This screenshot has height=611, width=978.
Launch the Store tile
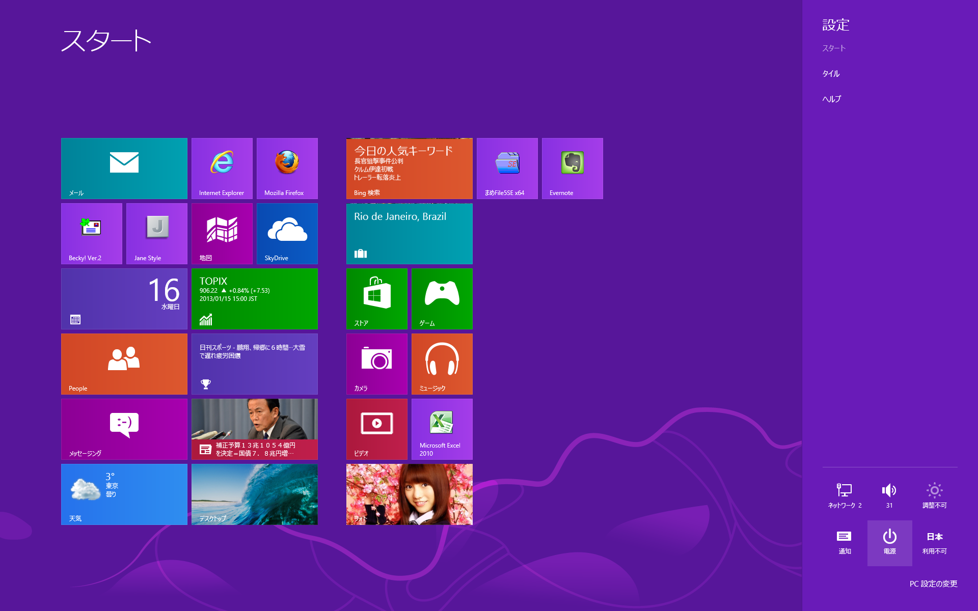click(376, 298)
